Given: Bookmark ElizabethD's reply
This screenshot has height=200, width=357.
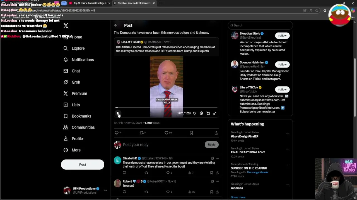Looking at the screenshot, I should [x=212, y=173].
